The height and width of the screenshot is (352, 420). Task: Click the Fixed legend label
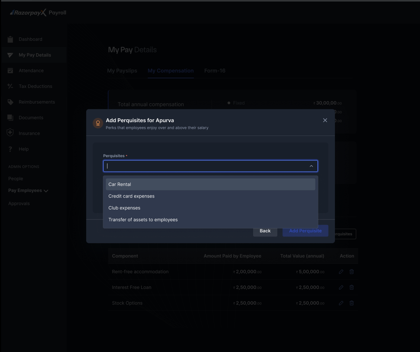(239, 103)
